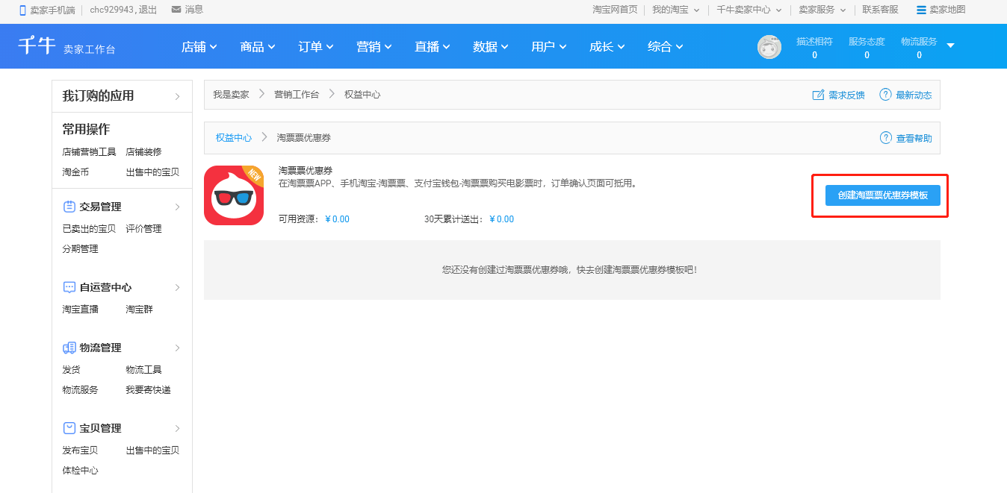Open the 用户 menu

(x=549, y=46)
